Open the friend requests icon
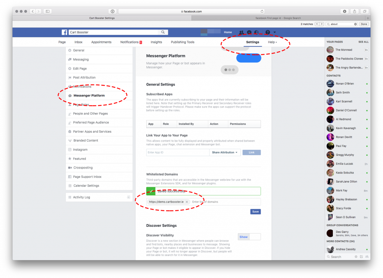The height and width of the screenshot is (278, 383). (241, 32)
